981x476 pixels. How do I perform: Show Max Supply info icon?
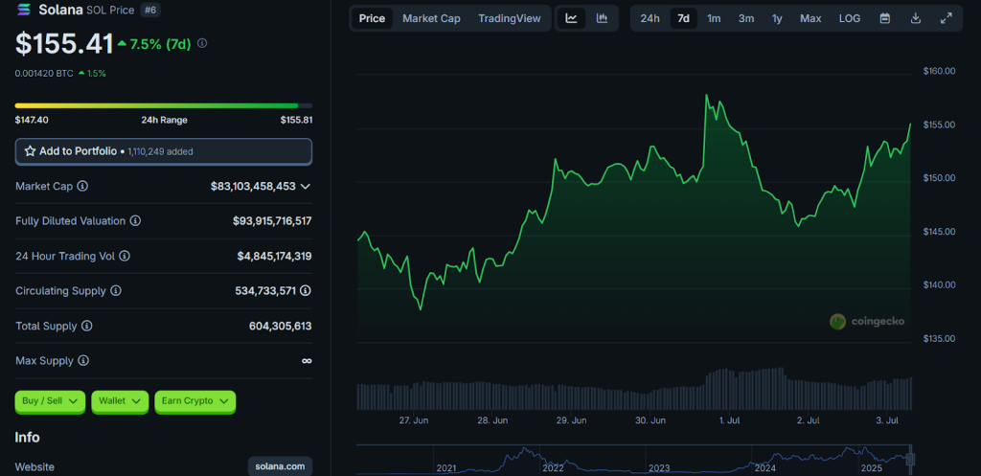point(83,361)
